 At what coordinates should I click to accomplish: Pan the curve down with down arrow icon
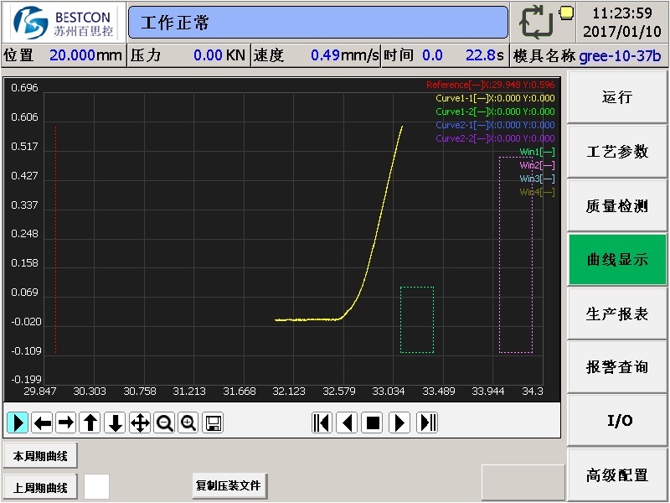[x=115, y=423]
